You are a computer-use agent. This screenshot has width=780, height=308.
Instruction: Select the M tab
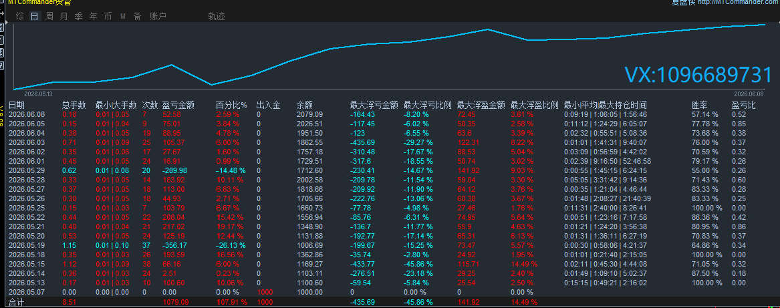click(x=123, y=17)
